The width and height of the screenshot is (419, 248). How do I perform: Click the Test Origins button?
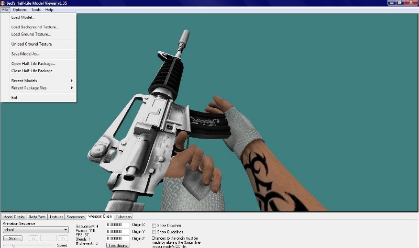(x=118, y=245)
